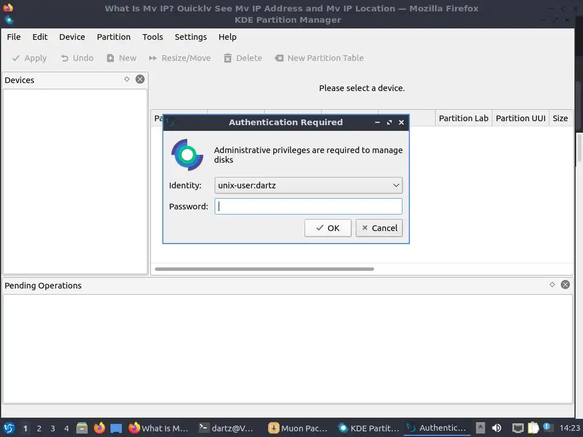Click the polkit icon in dialog title bar
Screen dimensions: 583x437
coord(171,122)
